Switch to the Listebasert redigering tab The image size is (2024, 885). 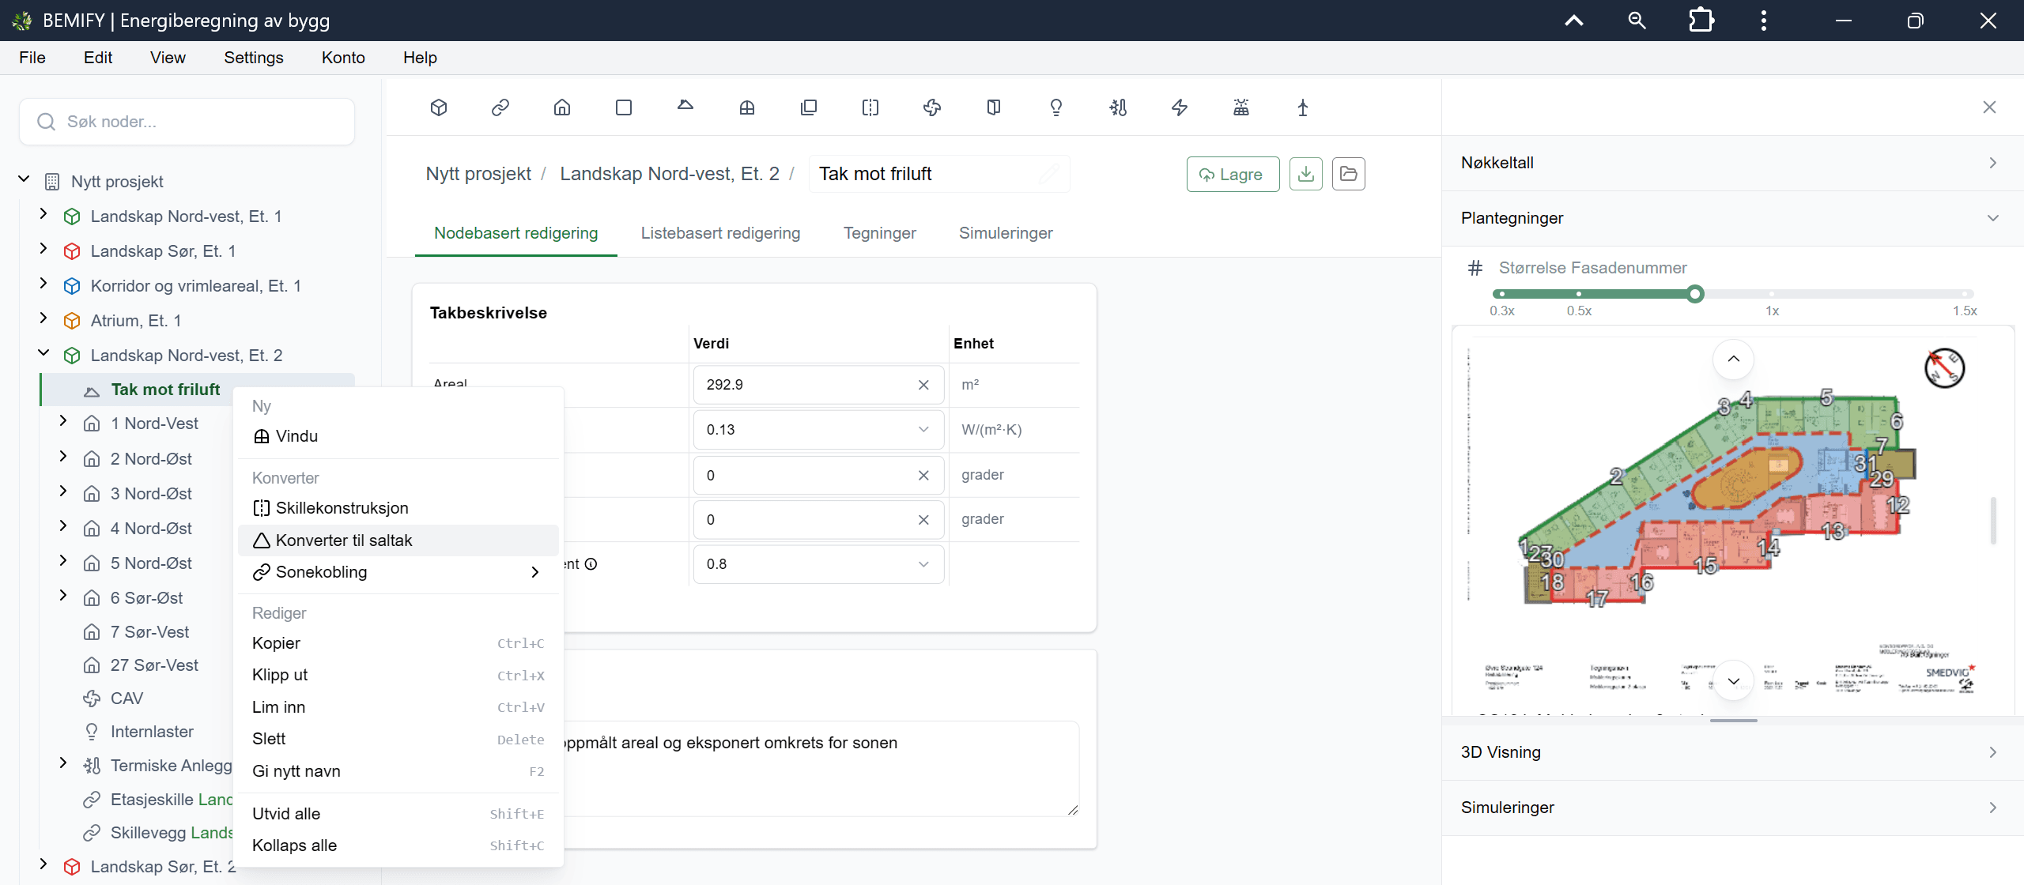(x=720, y=233)
